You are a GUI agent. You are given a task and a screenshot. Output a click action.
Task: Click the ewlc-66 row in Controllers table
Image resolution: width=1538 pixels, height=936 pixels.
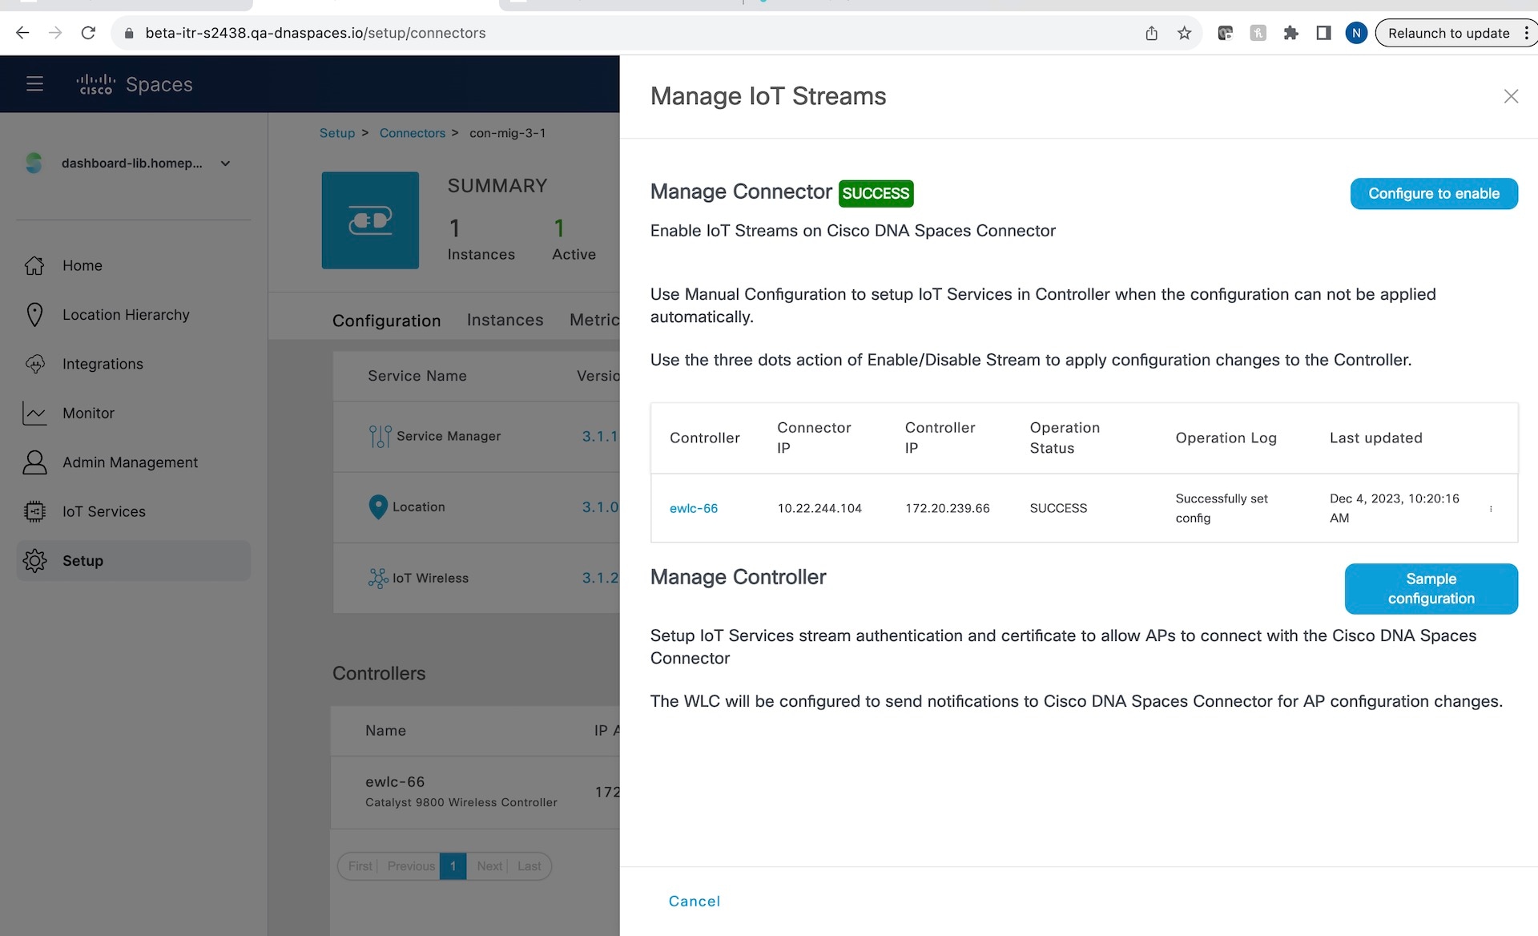click(x=475, y=792)
